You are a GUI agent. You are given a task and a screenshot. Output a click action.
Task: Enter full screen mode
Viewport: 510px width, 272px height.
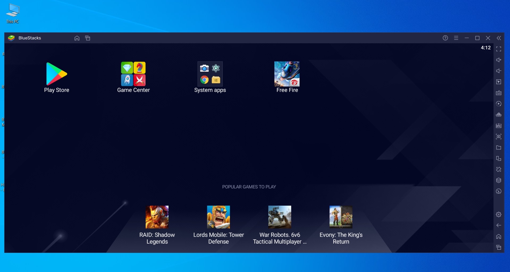[x=499, y=49]
